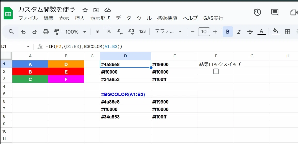Open the comments icon
Screen dimensions: 298x144
275,12
